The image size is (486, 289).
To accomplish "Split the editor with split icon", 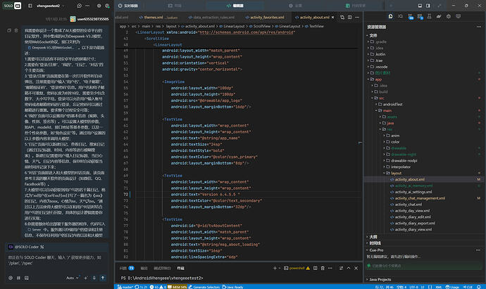I will (349, 18).
